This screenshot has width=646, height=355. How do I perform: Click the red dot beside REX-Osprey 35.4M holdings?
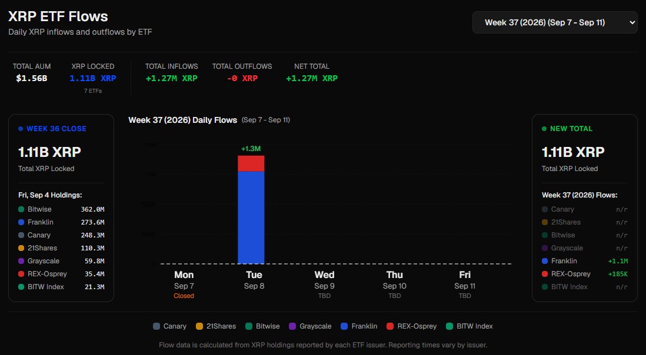tap(21, 274)
